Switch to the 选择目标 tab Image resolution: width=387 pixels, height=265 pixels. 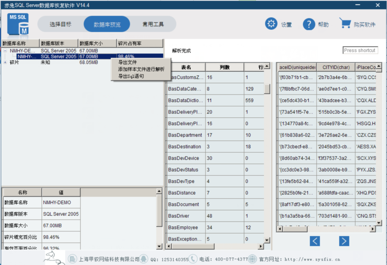[x=60, y=24]
